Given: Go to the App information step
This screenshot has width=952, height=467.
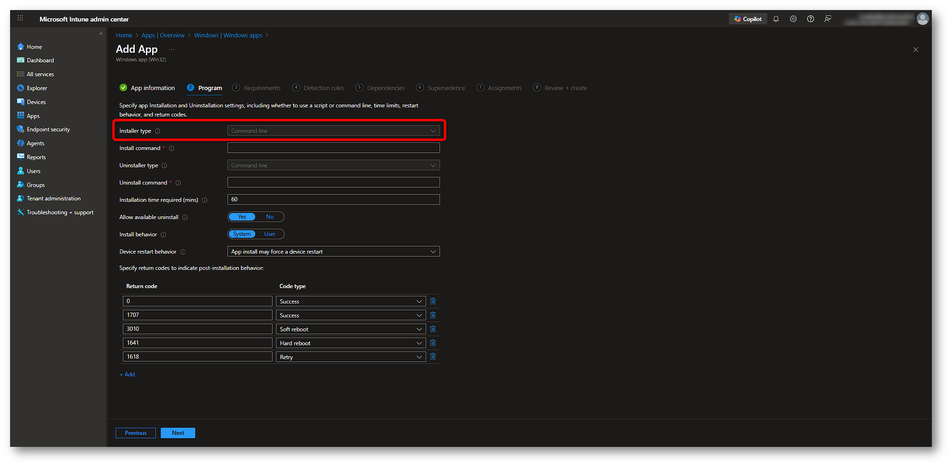Looking at the screenshot, I should 152,88.
